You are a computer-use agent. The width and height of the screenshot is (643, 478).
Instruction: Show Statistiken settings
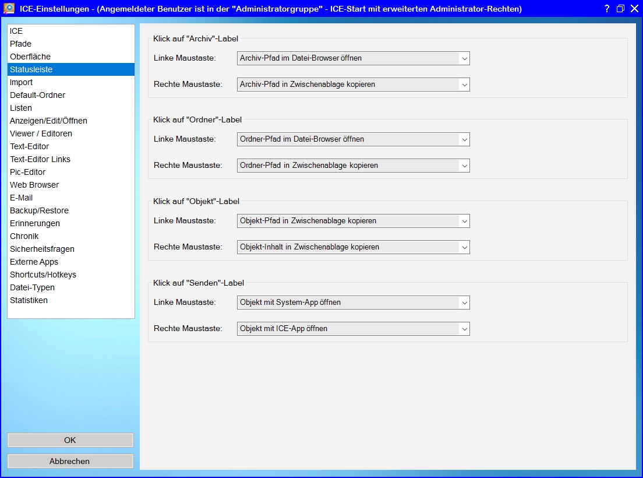(x=71, y=300)
